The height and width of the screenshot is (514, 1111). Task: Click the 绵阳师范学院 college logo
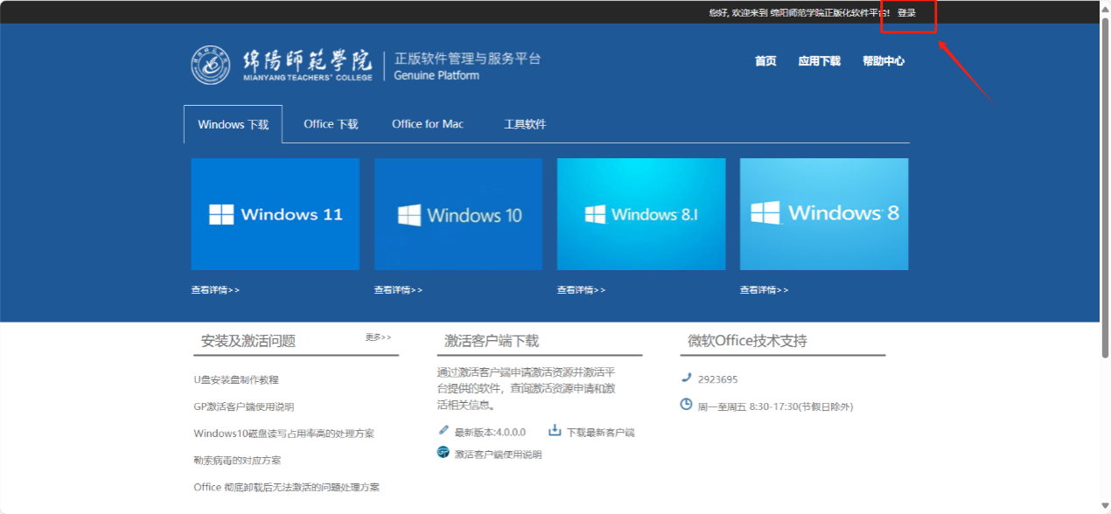(281, 65)
